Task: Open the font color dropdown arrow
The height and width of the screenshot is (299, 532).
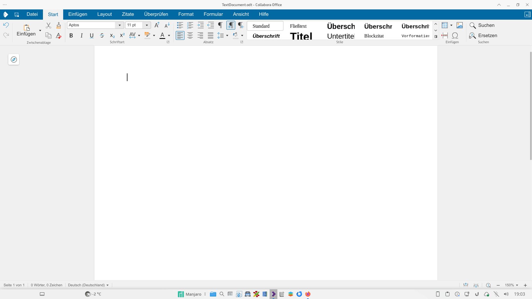Action: [169, 36]
